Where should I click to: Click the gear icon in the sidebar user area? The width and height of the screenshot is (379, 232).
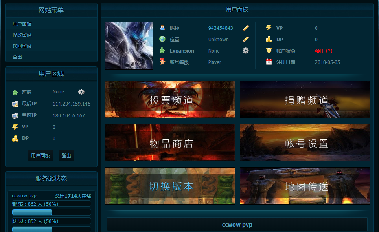[x=81, y=91]
